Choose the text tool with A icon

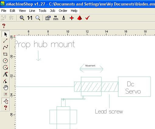pos(5,74)
